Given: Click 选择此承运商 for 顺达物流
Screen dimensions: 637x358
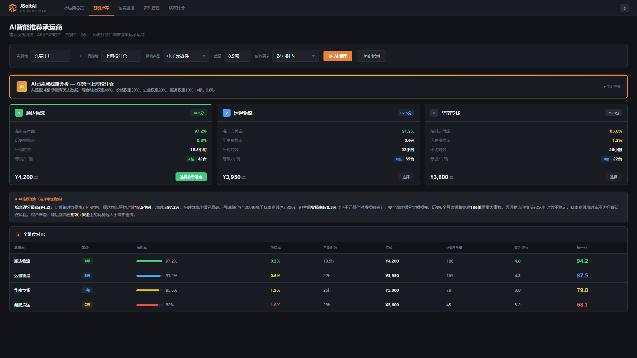Looking at the screenshot, I should click(x=191, y=177).
